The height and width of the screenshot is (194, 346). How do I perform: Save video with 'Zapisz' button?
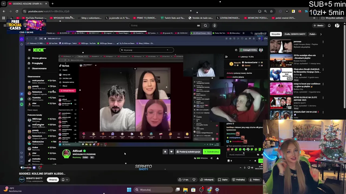pyautogui.click(x=223, y=180)
